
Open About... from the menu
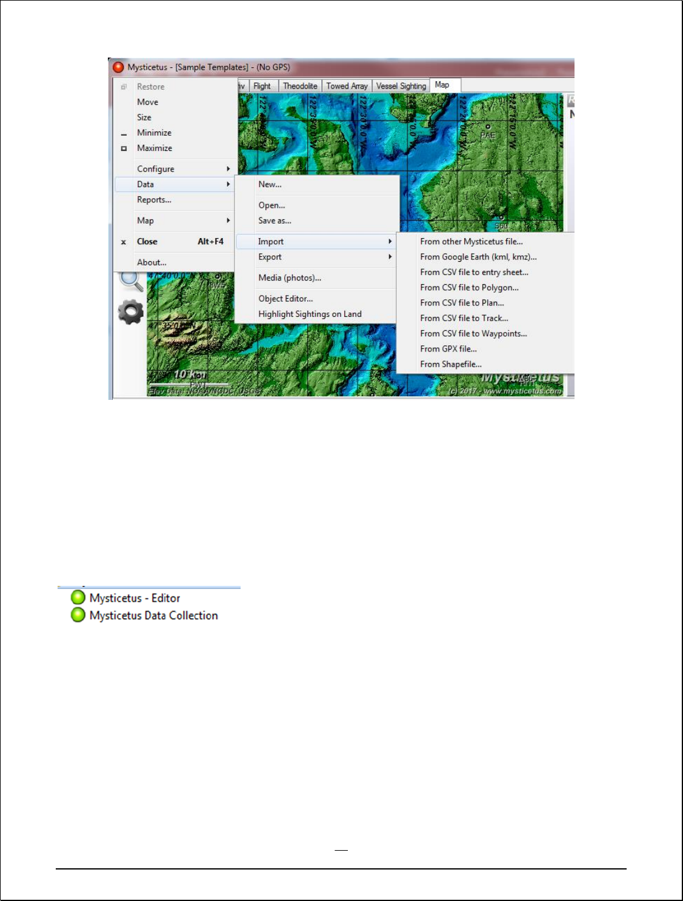[x=175, y=262]
